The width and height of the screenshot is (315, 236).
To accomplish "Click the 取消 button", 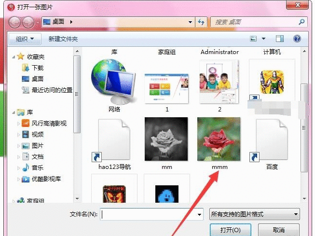I will click(279, 230).
